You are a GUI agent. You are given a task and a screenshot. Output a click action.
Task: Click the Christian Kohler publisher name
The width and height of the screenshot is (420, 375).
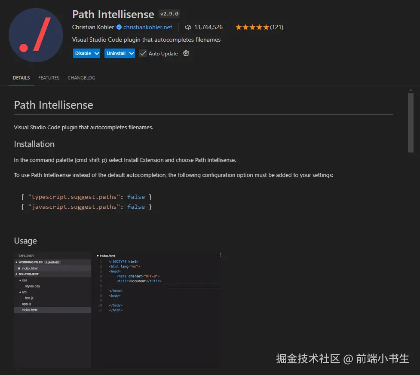pos(93,27)
